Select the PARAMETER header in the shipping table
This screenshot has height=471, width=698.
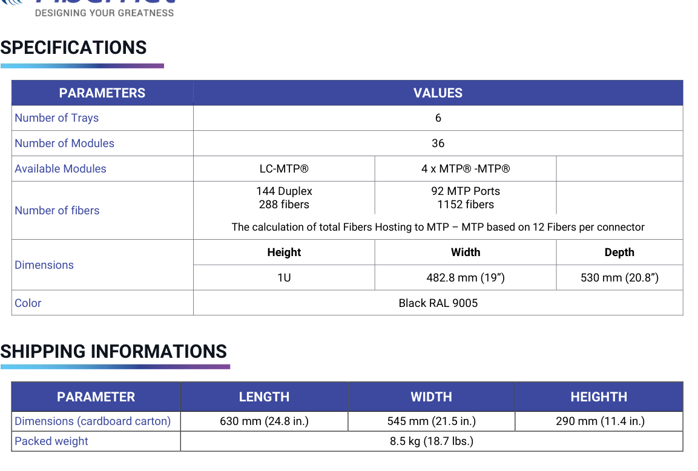[96, 397]
